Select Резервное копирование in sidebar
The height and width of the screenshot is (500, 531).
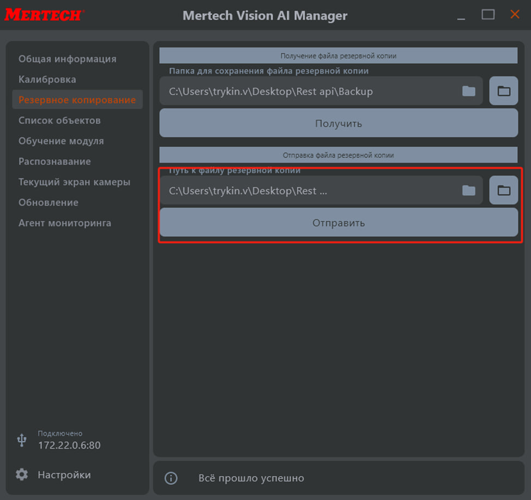coord(77,100)
